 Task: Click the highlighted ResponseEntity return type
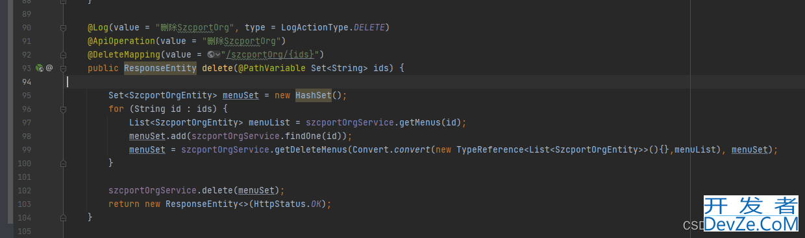click(160, 68)
